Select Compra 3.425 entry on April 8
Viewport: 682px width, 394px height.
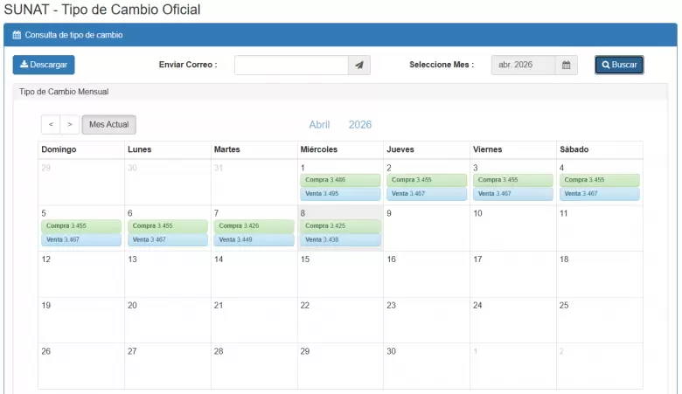tap(339, 225)
